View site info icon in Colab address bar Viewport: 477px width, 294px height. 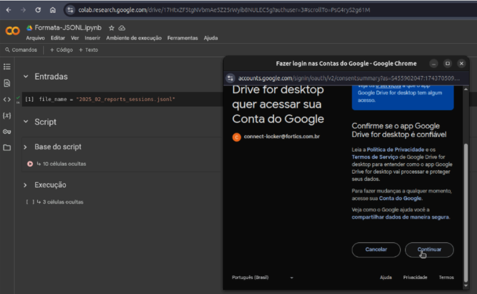[70, 10]
